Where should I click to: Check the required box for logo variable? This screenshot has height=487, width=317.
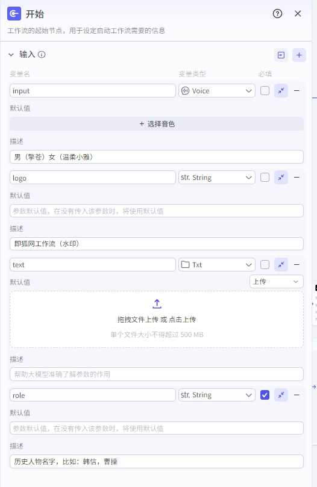pos(265,178)
